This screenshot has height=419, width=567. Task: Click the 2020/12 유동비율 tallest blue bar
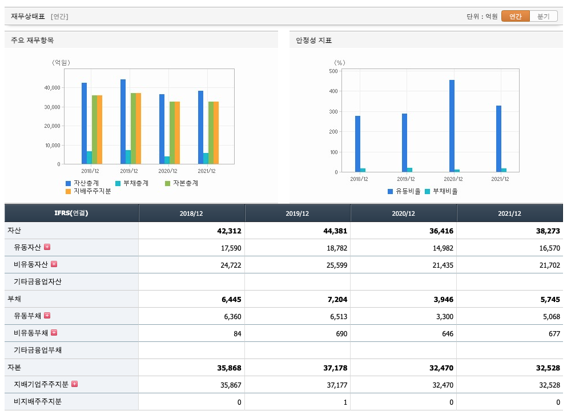(x=452, y=126)
